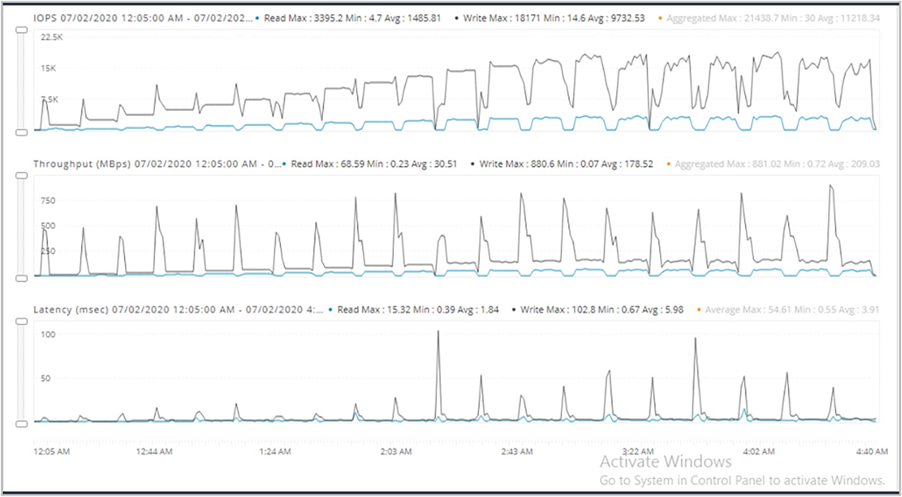Click the 100 label on Latency axis

pyautogui.click(x=48, y=335)
